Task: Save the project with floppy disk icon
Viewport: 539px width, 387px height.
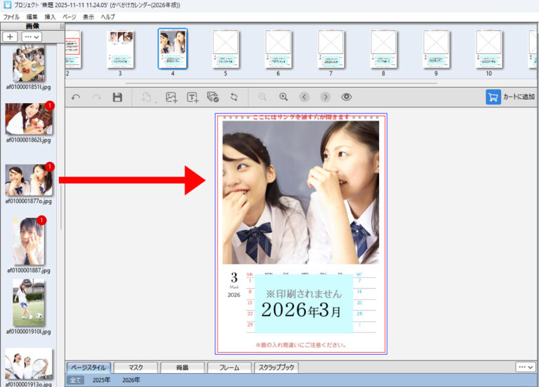Action: 118,97
